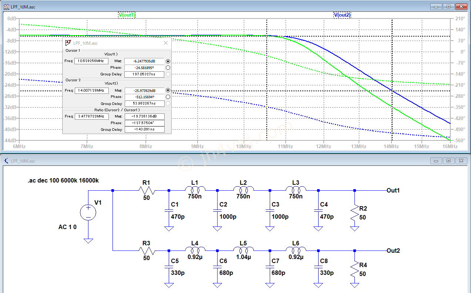This screenshot has height=293, width=471.
Task: Close the schematic window
Action: (461, 161)
